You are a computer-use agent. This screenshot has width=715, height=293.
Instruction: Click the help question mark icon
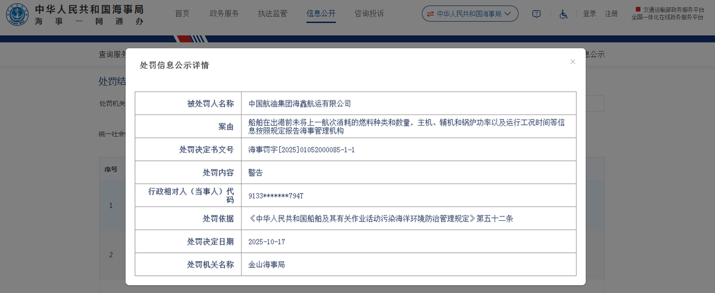click(x=536, y=14)
